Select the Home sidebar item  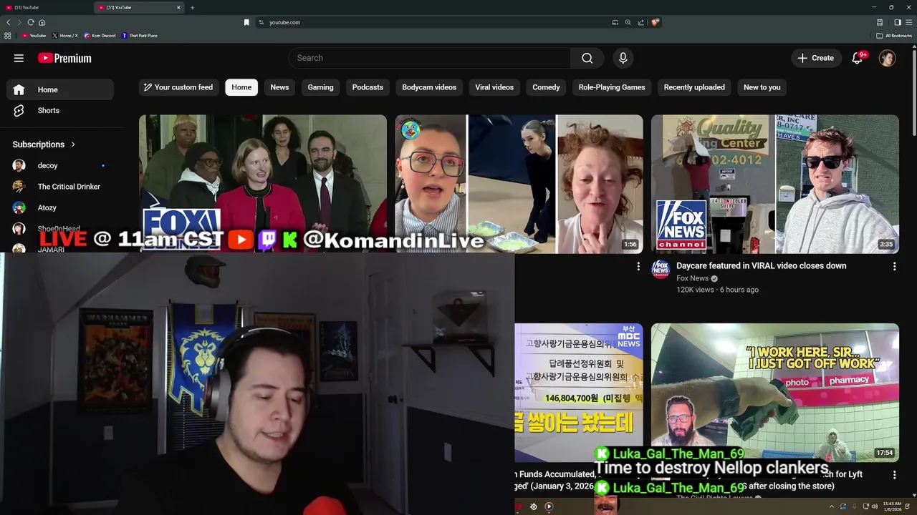(x=60, y=89)
